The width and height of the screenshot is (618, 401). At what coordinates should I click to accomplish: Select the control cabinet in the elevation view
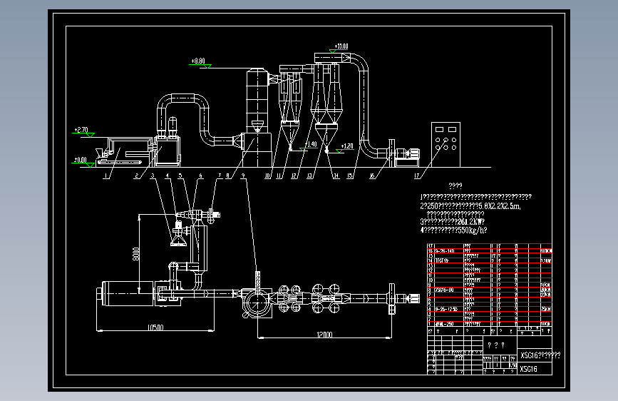[x=446, y=145]
